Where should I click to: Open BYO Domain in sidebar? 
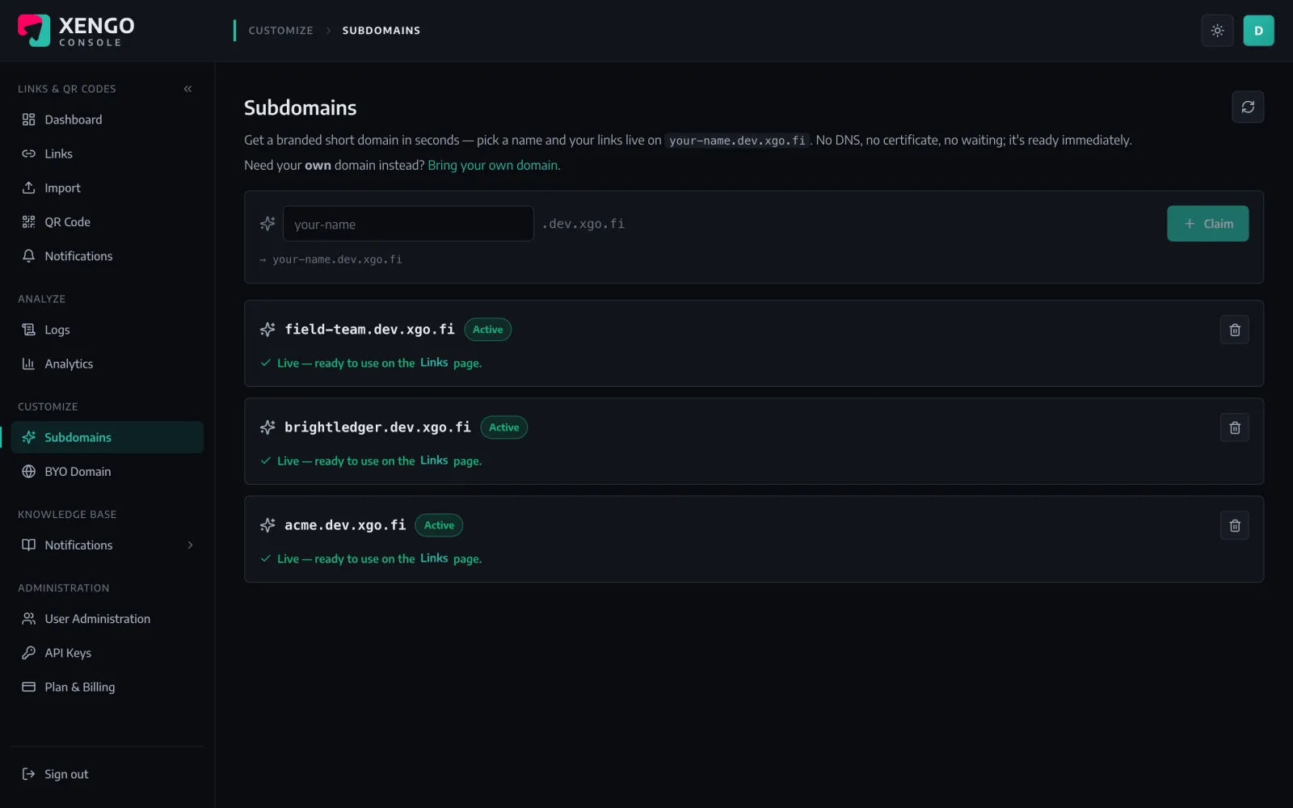coord(107,472)
